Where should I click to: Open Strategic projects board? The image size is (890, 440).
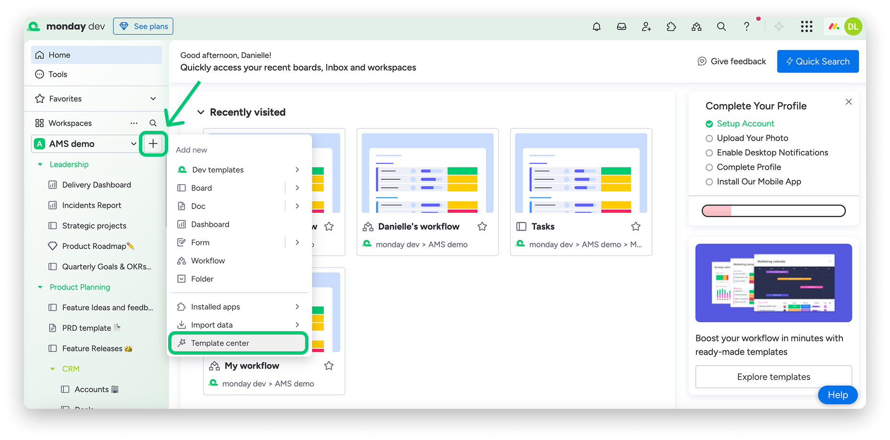94,226
